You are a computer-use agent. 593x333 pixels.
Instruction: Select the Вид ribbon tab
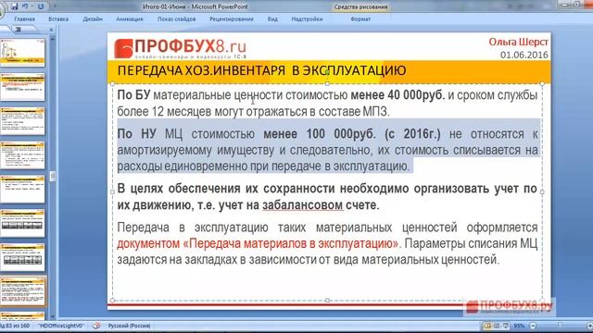(272, 18)
